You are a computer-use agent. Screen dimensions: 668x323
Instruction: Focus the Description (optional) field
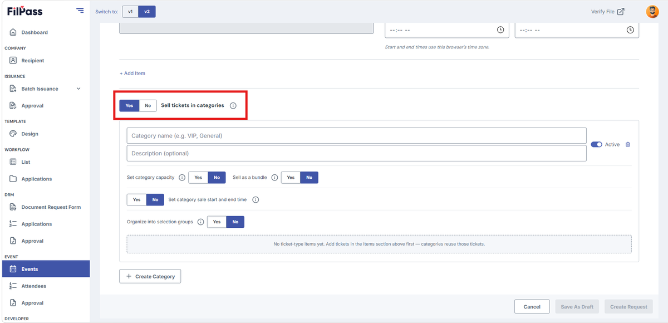coord(356,153)
